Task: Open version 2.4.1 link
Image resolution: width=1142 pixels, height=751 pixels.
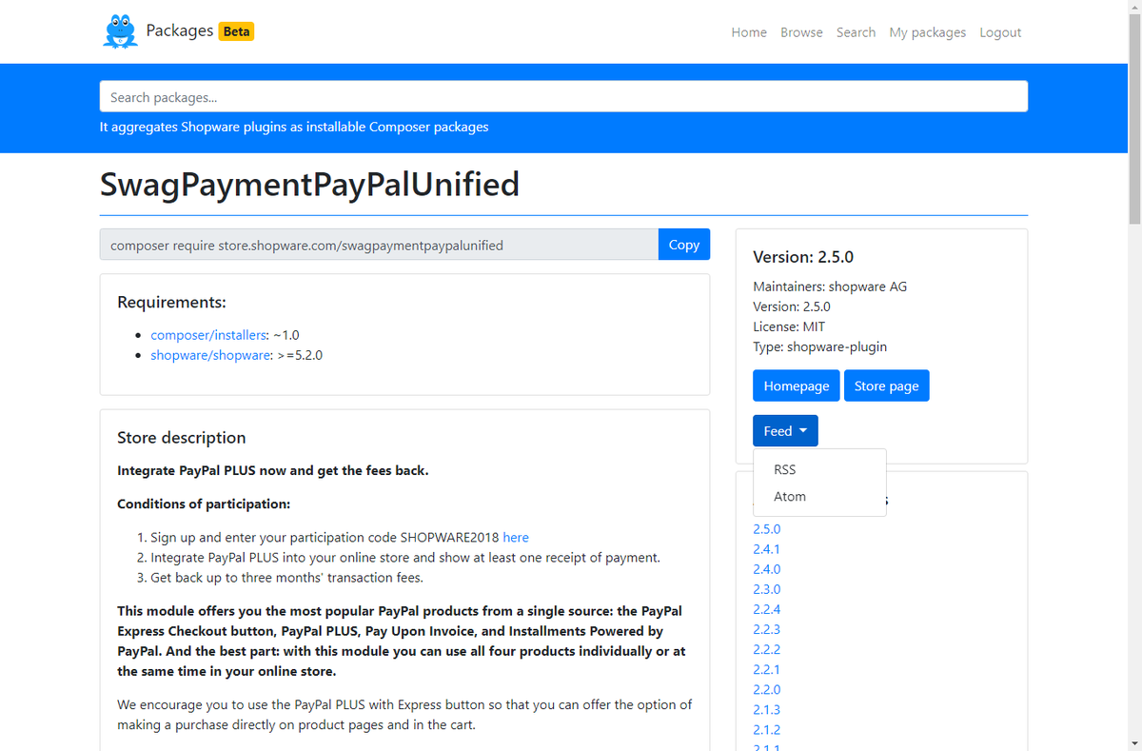Action: [766, 549]
